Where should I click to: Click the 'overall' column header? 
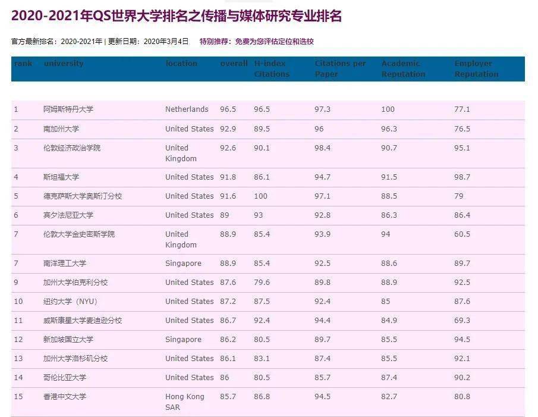click(234, 64)
